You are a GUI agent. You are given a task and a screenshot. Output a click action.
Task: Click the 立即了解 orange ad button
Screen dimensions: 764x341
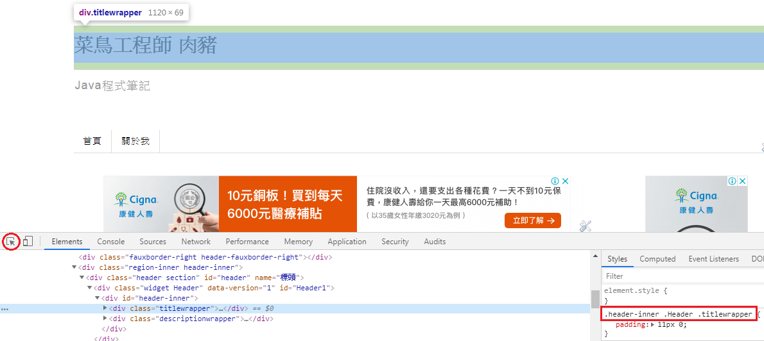532,220
